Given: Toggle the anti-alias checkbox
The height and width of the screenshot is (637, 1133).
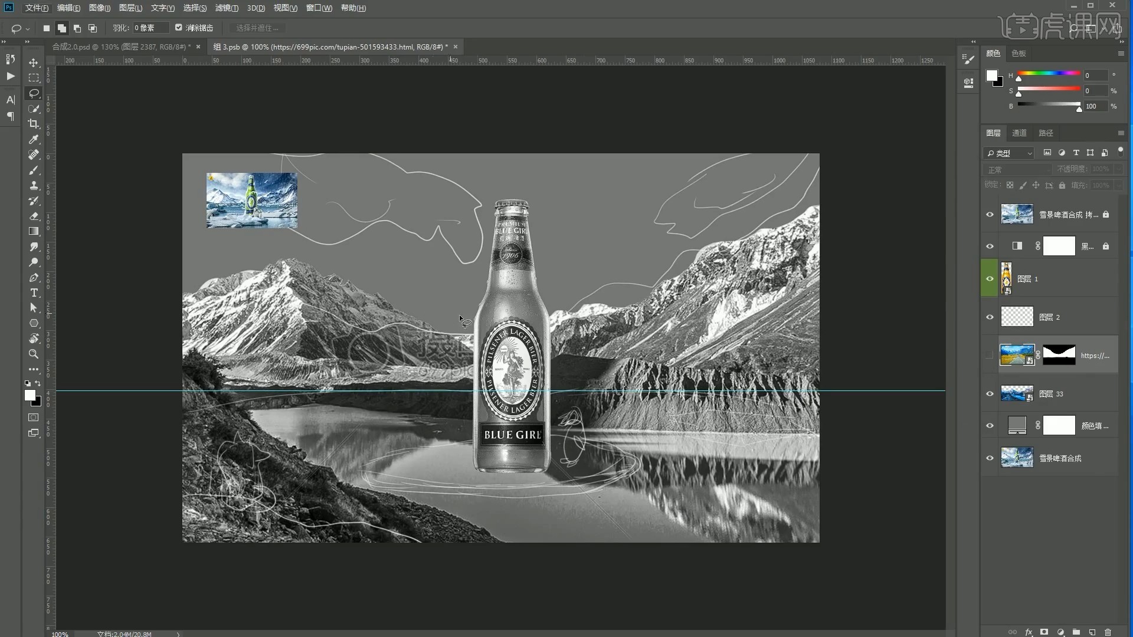Looking at the screenshot, I should point(179,28).
